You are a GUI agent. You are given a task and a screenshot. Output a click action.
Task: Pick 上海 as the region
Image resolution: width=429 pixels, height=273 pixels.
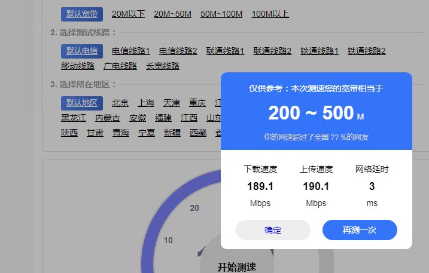pyautogui.click(x=146, y=103)
